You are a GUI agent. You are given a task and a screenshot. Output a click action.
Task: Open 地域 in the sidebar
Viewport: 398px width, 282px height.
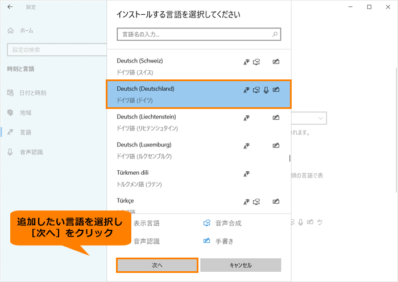pos(25,112)
